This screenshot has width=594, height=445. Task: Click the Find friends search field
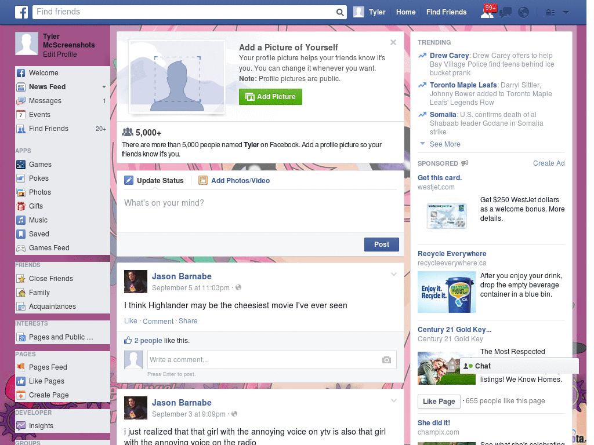(184, 12)
